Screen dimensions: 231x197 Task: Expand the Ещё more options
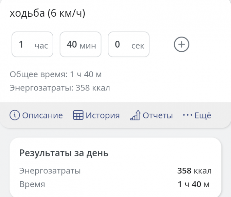[203, 115]
